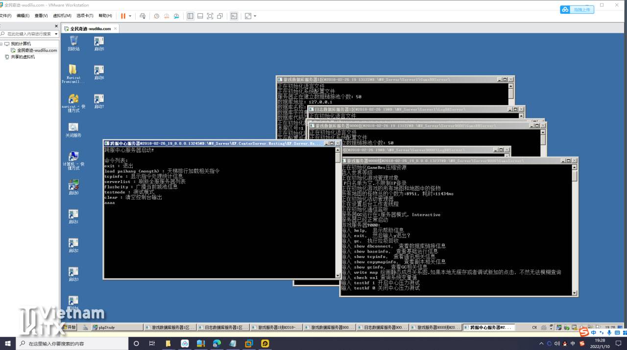
Task: Open the snapshot manager toolbar icon
Action: pyautogui.click(x=177, y=16)
